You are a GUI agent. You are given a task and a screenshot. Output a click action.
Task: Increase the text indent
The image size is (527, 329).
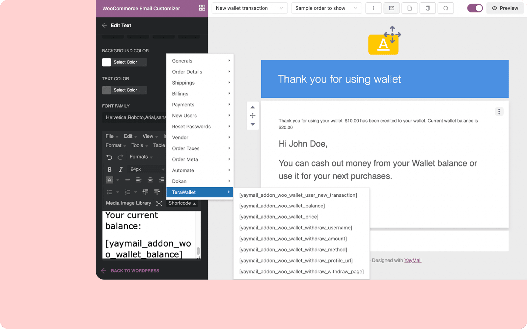157,192
